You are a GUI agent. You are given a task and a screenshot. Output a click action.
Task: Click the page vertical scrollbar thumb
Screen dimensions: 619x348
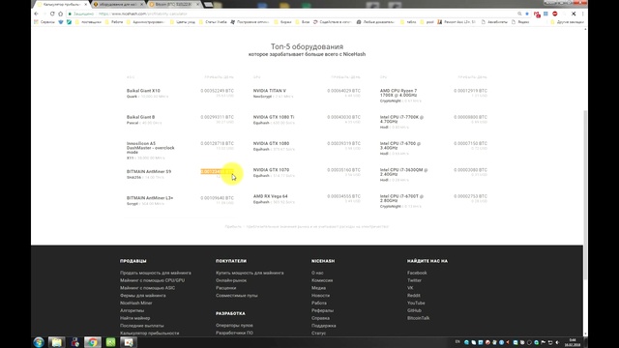(585, 195)
